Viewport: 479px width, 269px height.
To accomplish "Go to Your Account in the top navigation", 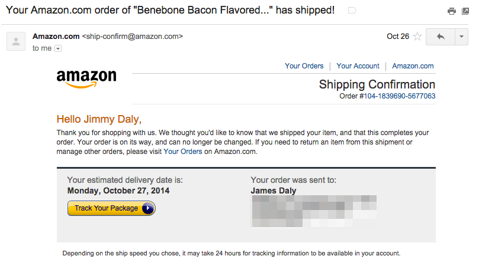I will tap(358, 66).
